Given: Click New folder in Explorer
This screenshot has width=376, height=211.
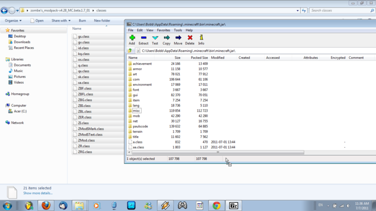Looking at the screenshot, I should (102, 20).
